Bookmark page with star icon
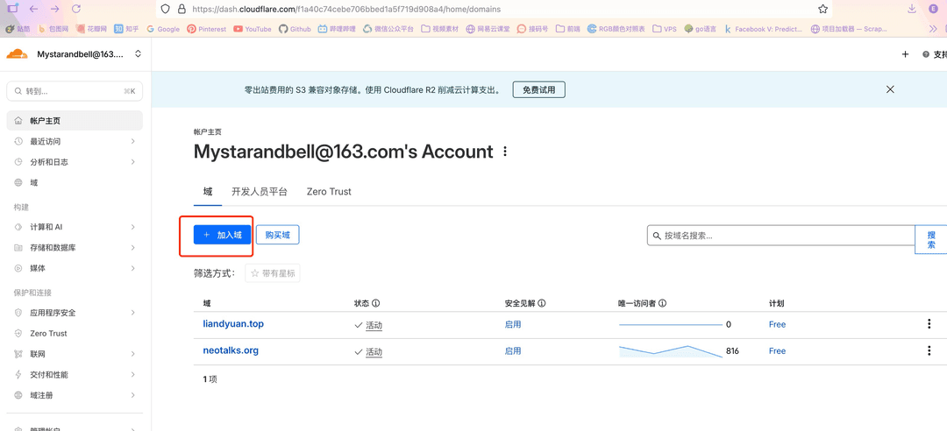Viewport: 947px width, 431px height. (x=822, y=9)
